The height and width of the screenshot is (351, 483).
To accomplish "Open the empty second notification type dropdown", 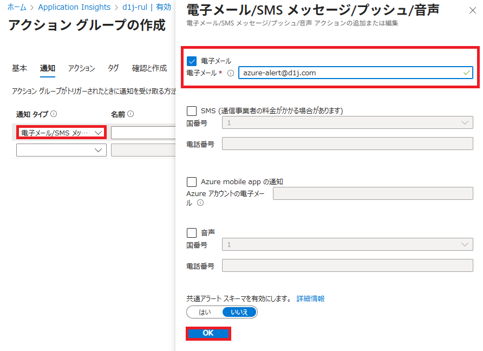I will [x=61, y=150].
